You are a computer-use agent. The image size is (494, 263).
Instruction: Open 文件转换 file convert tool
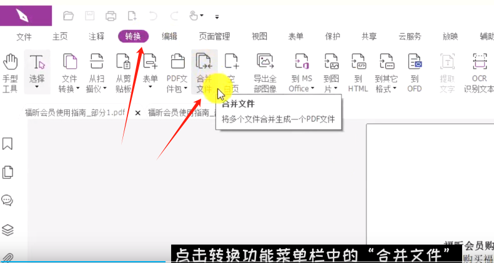point(69,72)
